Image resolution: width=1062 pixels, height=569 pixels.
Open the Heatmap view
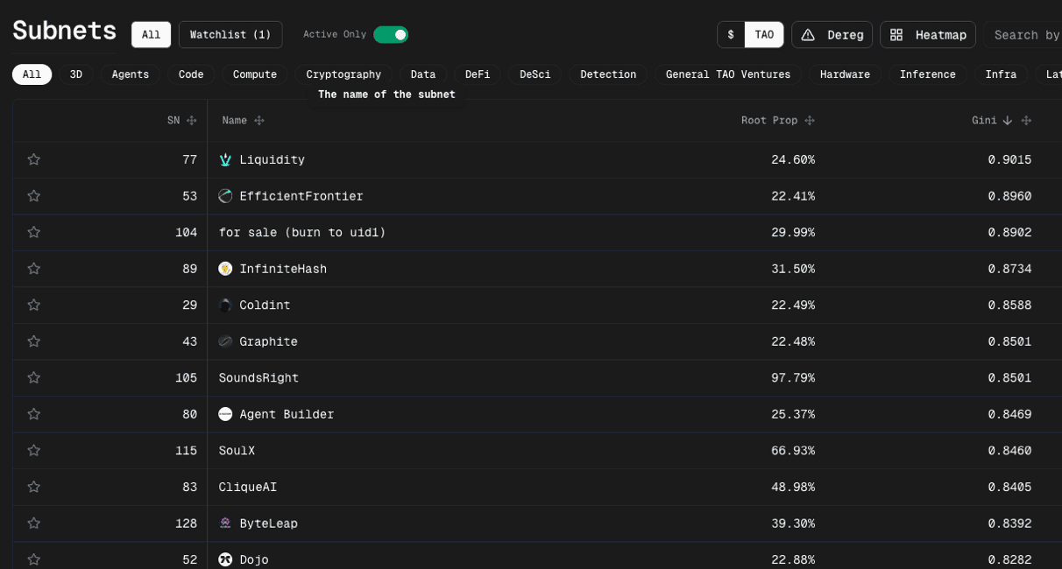click(x=928, y=35)
